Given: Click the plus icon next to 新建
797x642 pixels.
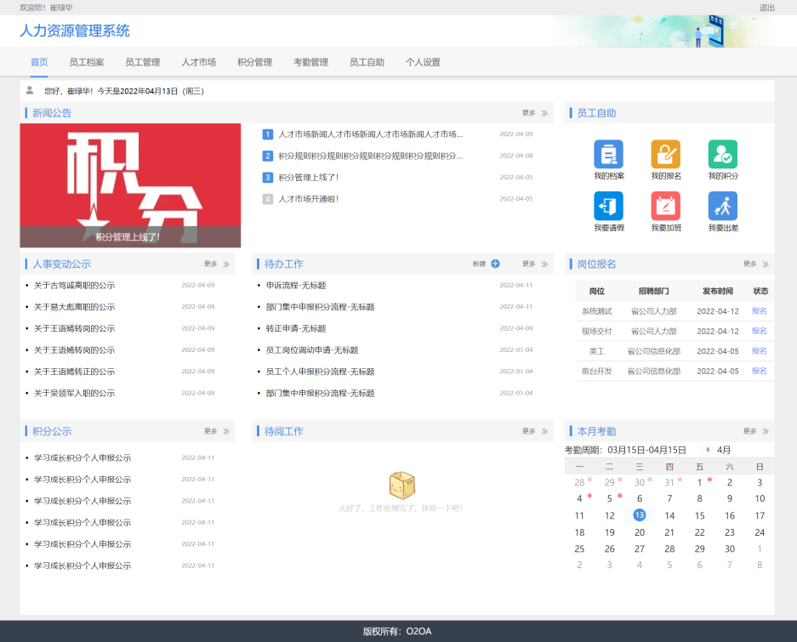Looking at the screenshot, I should coord(495,264).
